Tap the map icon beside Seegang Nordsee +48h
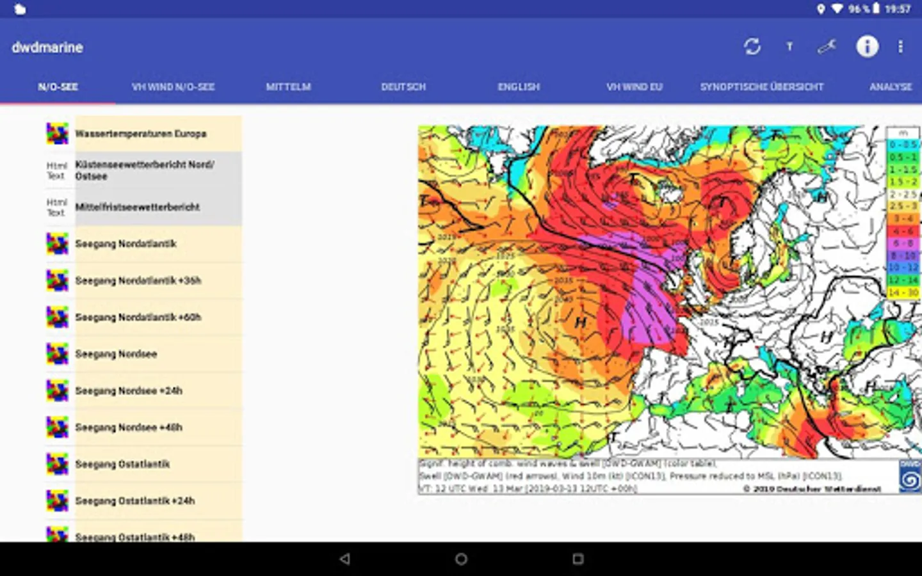Image resolution: width=922 pixels, height=576 pixels. click(x=57, y=428)
